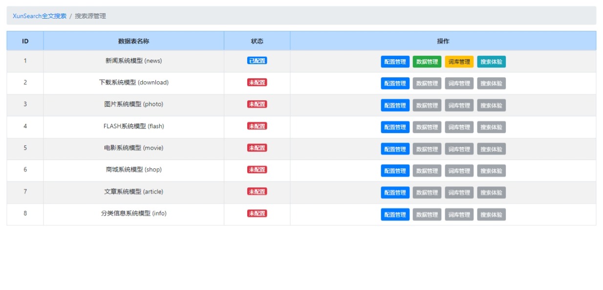The image size is (603, 290).
Task: Open 配置管理 for FLASH系统模型 (flash)
Action: click(x=395, y=127)
